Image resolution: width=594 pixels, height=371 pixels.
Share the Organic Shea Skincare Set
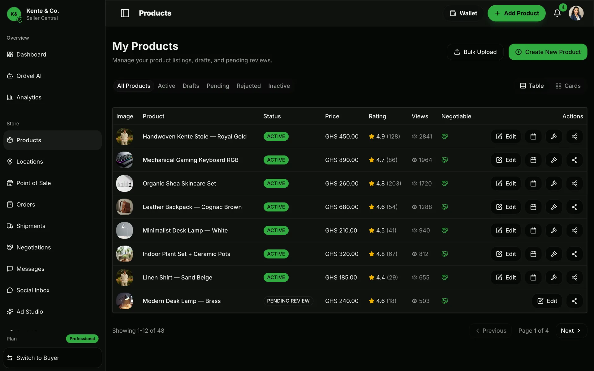pos(575,183)
